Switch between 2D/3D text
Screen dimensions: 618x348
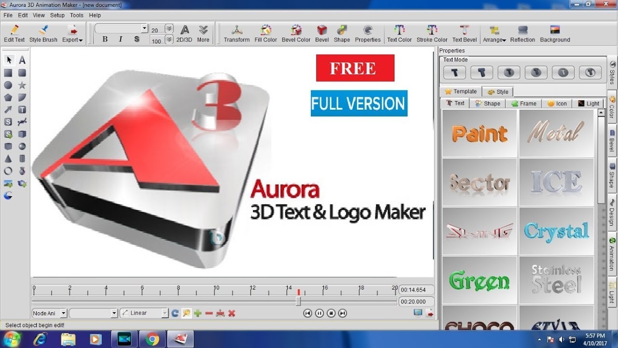(x=184, y=34)
